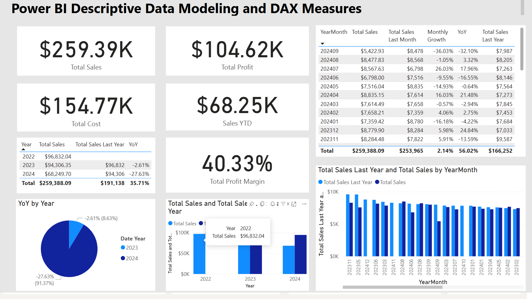The image size is (532, 299).
Task: Click the YoY by Year chart title
Action: [36, 203]
